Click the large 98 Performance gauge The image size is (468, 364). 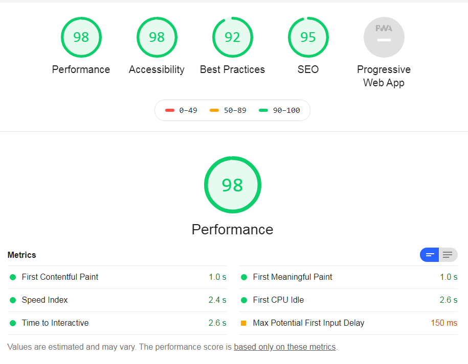232,185
